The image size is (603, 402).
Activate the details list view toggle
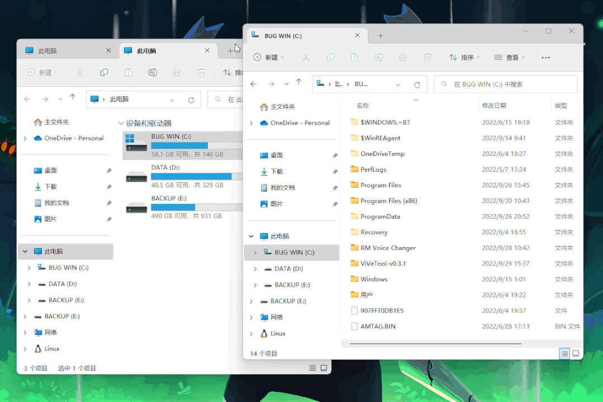pos(564,353)
